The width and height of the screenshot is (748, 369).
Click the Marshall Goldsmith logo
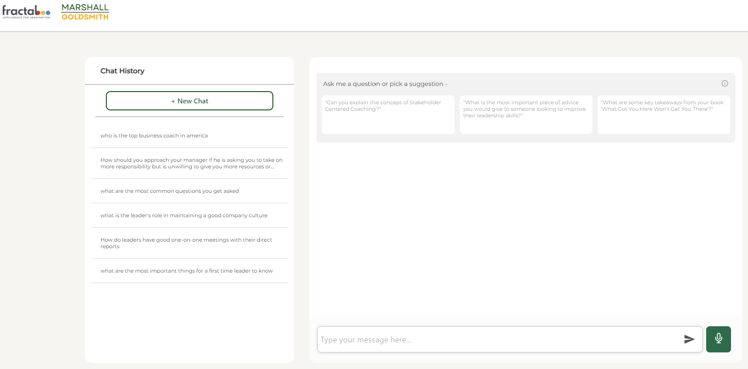85,12
